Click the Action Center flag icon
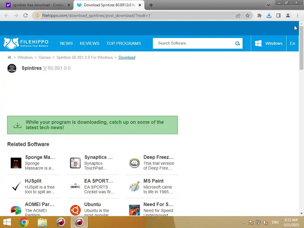 (251, 222)
